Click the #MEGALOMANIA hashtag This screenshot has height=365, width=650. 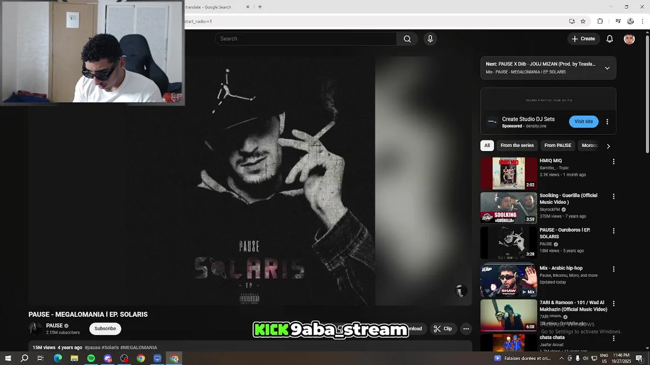(139, 348)
